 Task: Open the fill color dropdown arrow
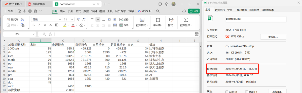tap(68, 25)
